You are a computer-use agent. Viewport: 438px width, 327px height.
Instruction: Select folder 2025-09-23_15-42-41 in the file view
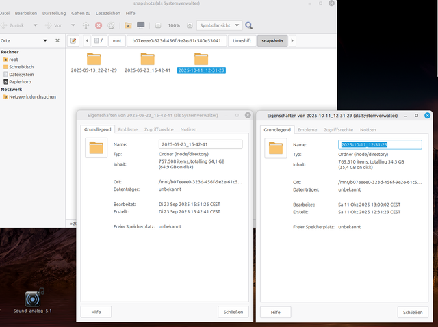pos(148,63)
